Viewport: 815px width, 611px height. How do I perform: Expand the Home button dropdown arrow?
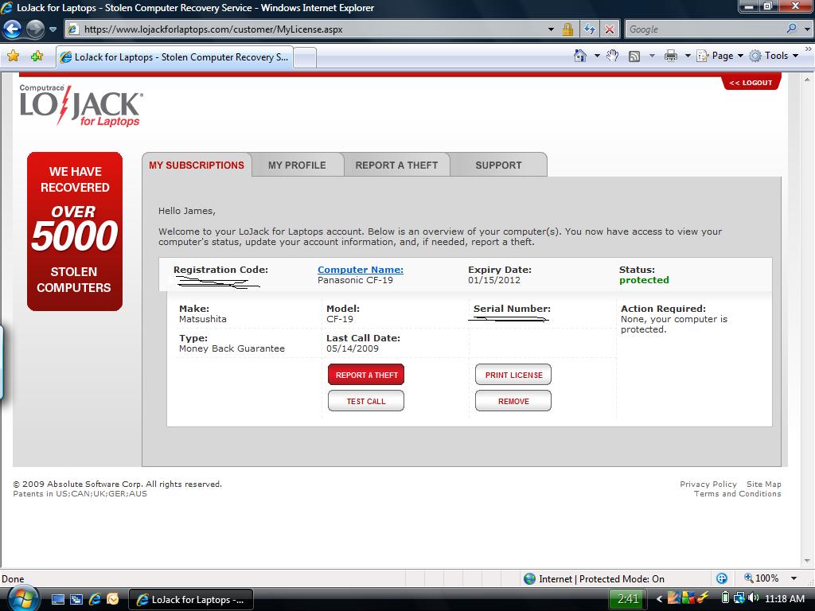coord(597,56)
